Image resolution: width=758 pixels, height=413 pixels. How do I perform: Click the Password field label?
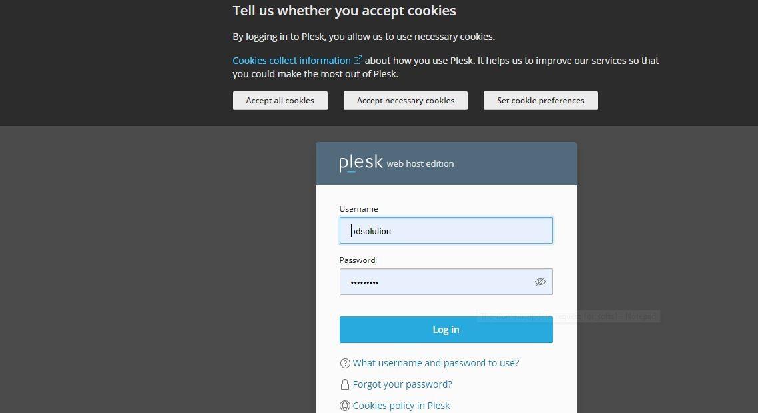pyautogui.click(x=357, y=260)
